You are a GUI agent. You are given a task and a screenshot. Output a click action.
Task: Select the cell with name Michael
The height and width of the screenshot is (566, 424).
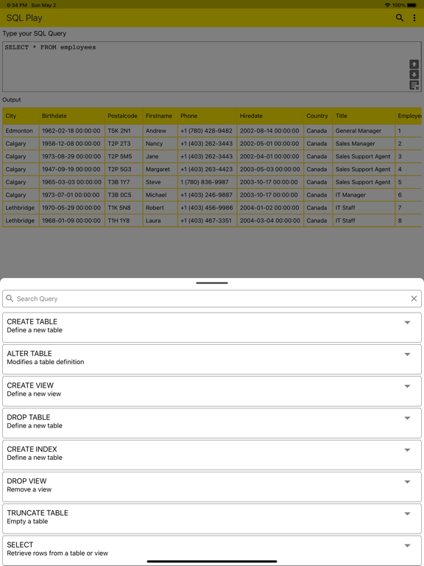coord(160,195)
